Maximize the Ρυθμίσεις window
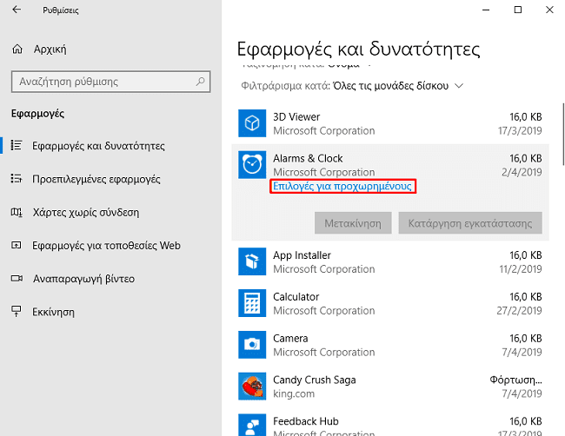The height and width of the screenshot is (436, 565). pos(518,10)
